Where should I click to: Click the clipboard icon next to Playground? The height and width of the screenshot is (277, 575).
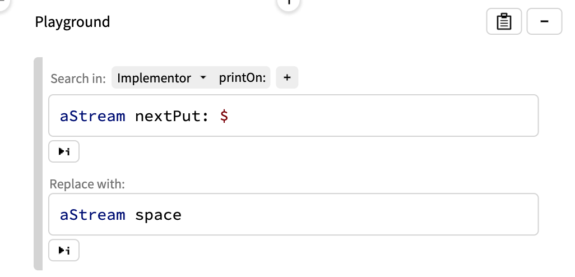click(504, 22)
